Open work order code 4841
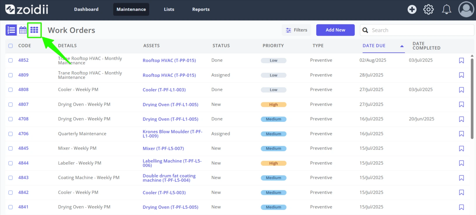This screenshot has height=215, width=476. click(x=23, y=207)
